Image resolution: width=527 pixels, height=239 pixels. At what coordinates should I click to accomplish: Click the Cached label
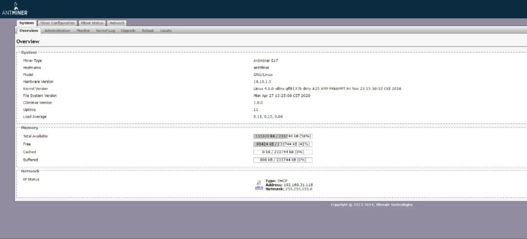coord(29,152)
